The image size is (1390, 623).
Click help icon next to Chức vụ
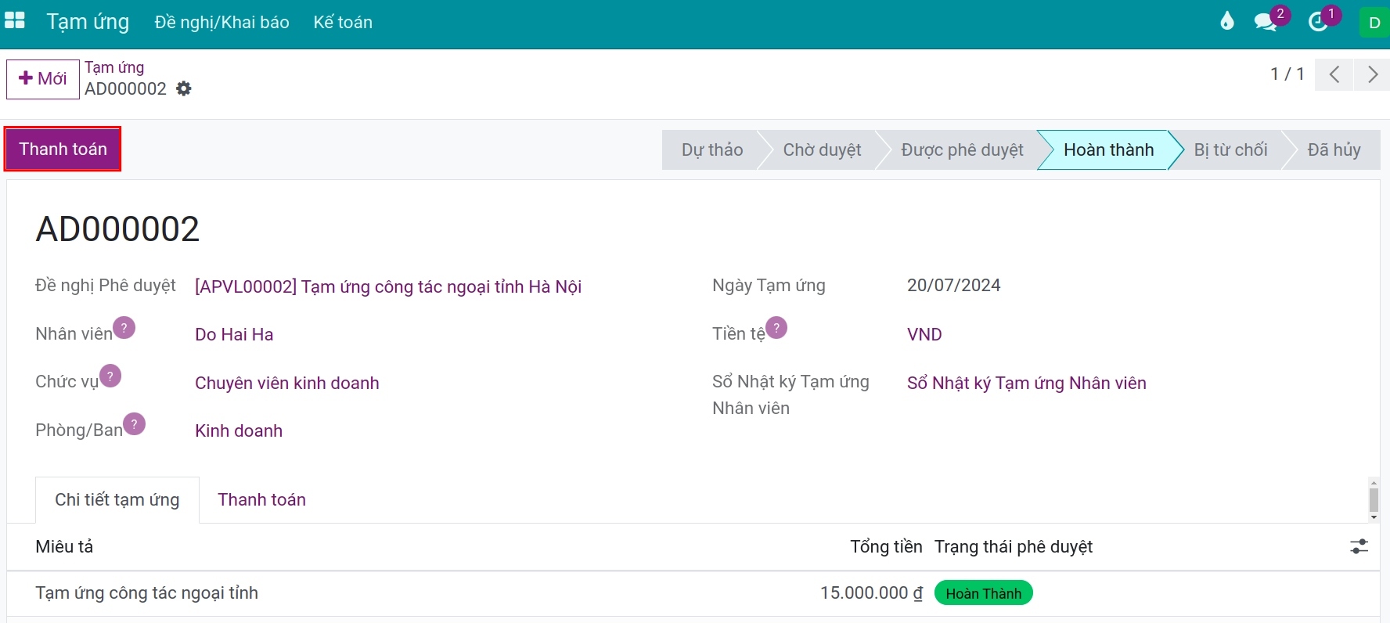pos(110,376)
